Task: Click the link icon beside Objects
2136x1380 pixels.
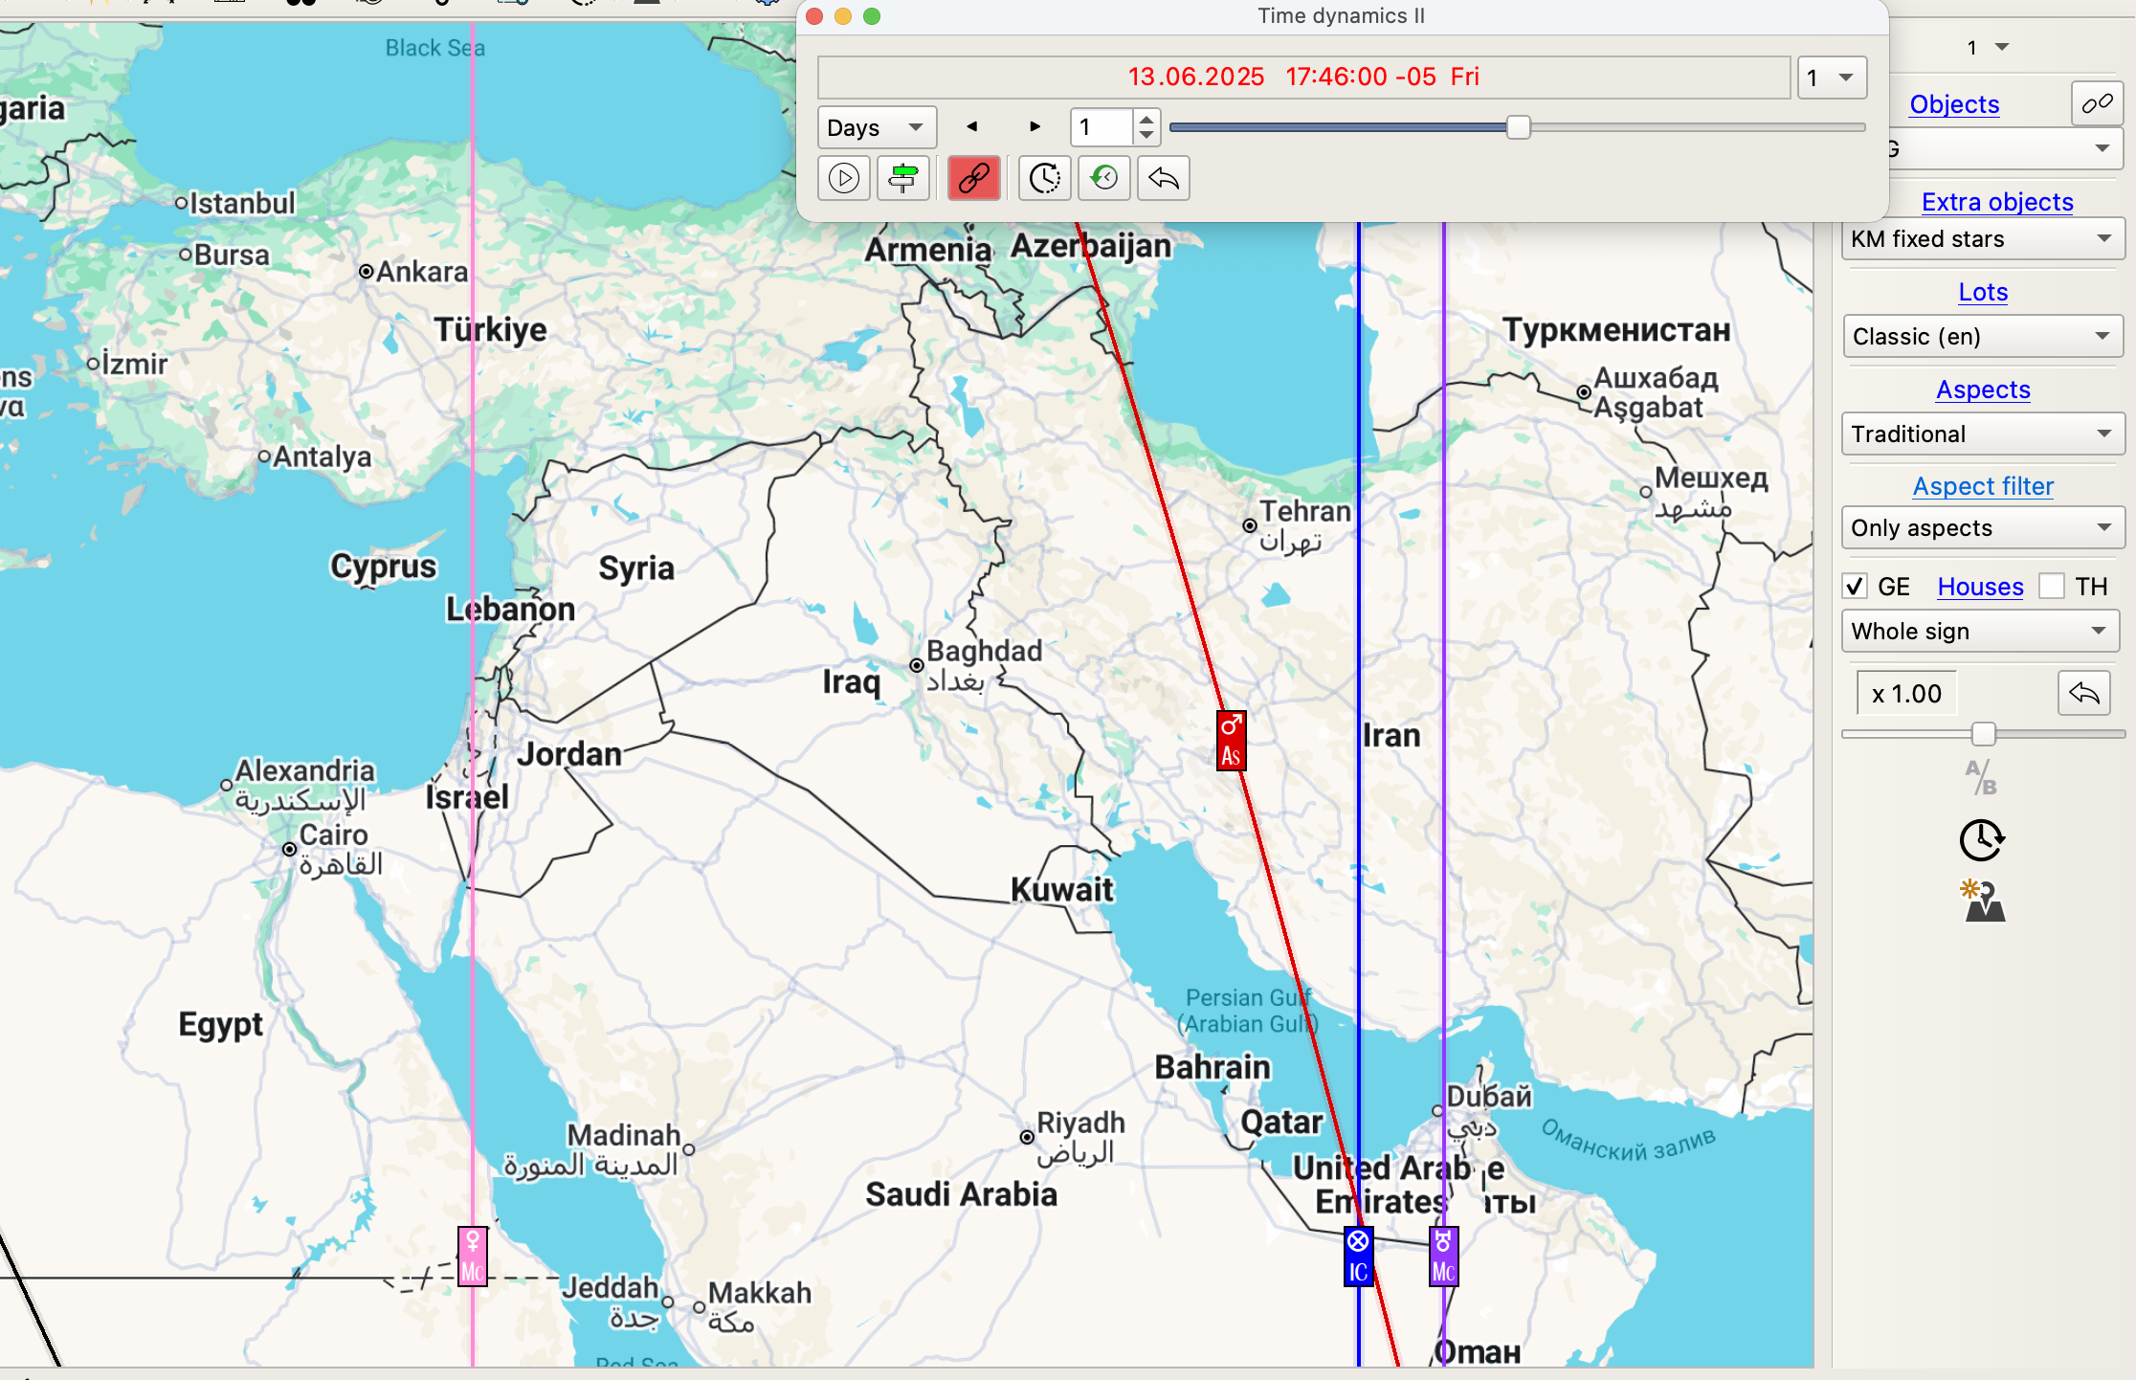Action: (x=2096, y=103)
